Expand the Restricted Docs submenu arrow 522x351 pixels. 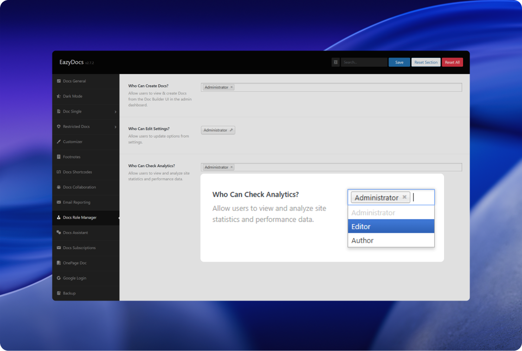coord(116,127)
